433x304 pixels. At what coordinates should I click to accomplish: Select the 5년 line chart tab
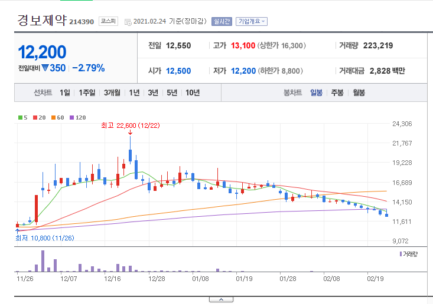coord(172,93)
